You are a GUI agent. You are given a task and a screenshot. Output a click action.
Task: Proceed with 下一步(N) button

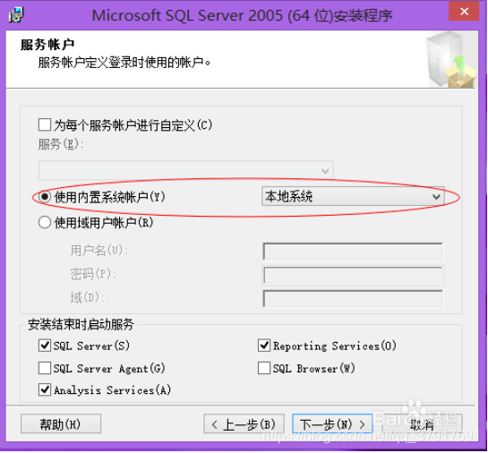(332, 423)
